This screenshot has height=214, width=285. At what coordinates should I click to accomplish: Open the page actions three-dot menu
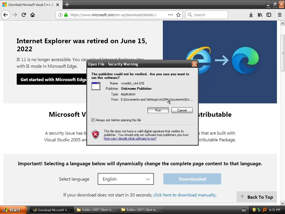171,15
